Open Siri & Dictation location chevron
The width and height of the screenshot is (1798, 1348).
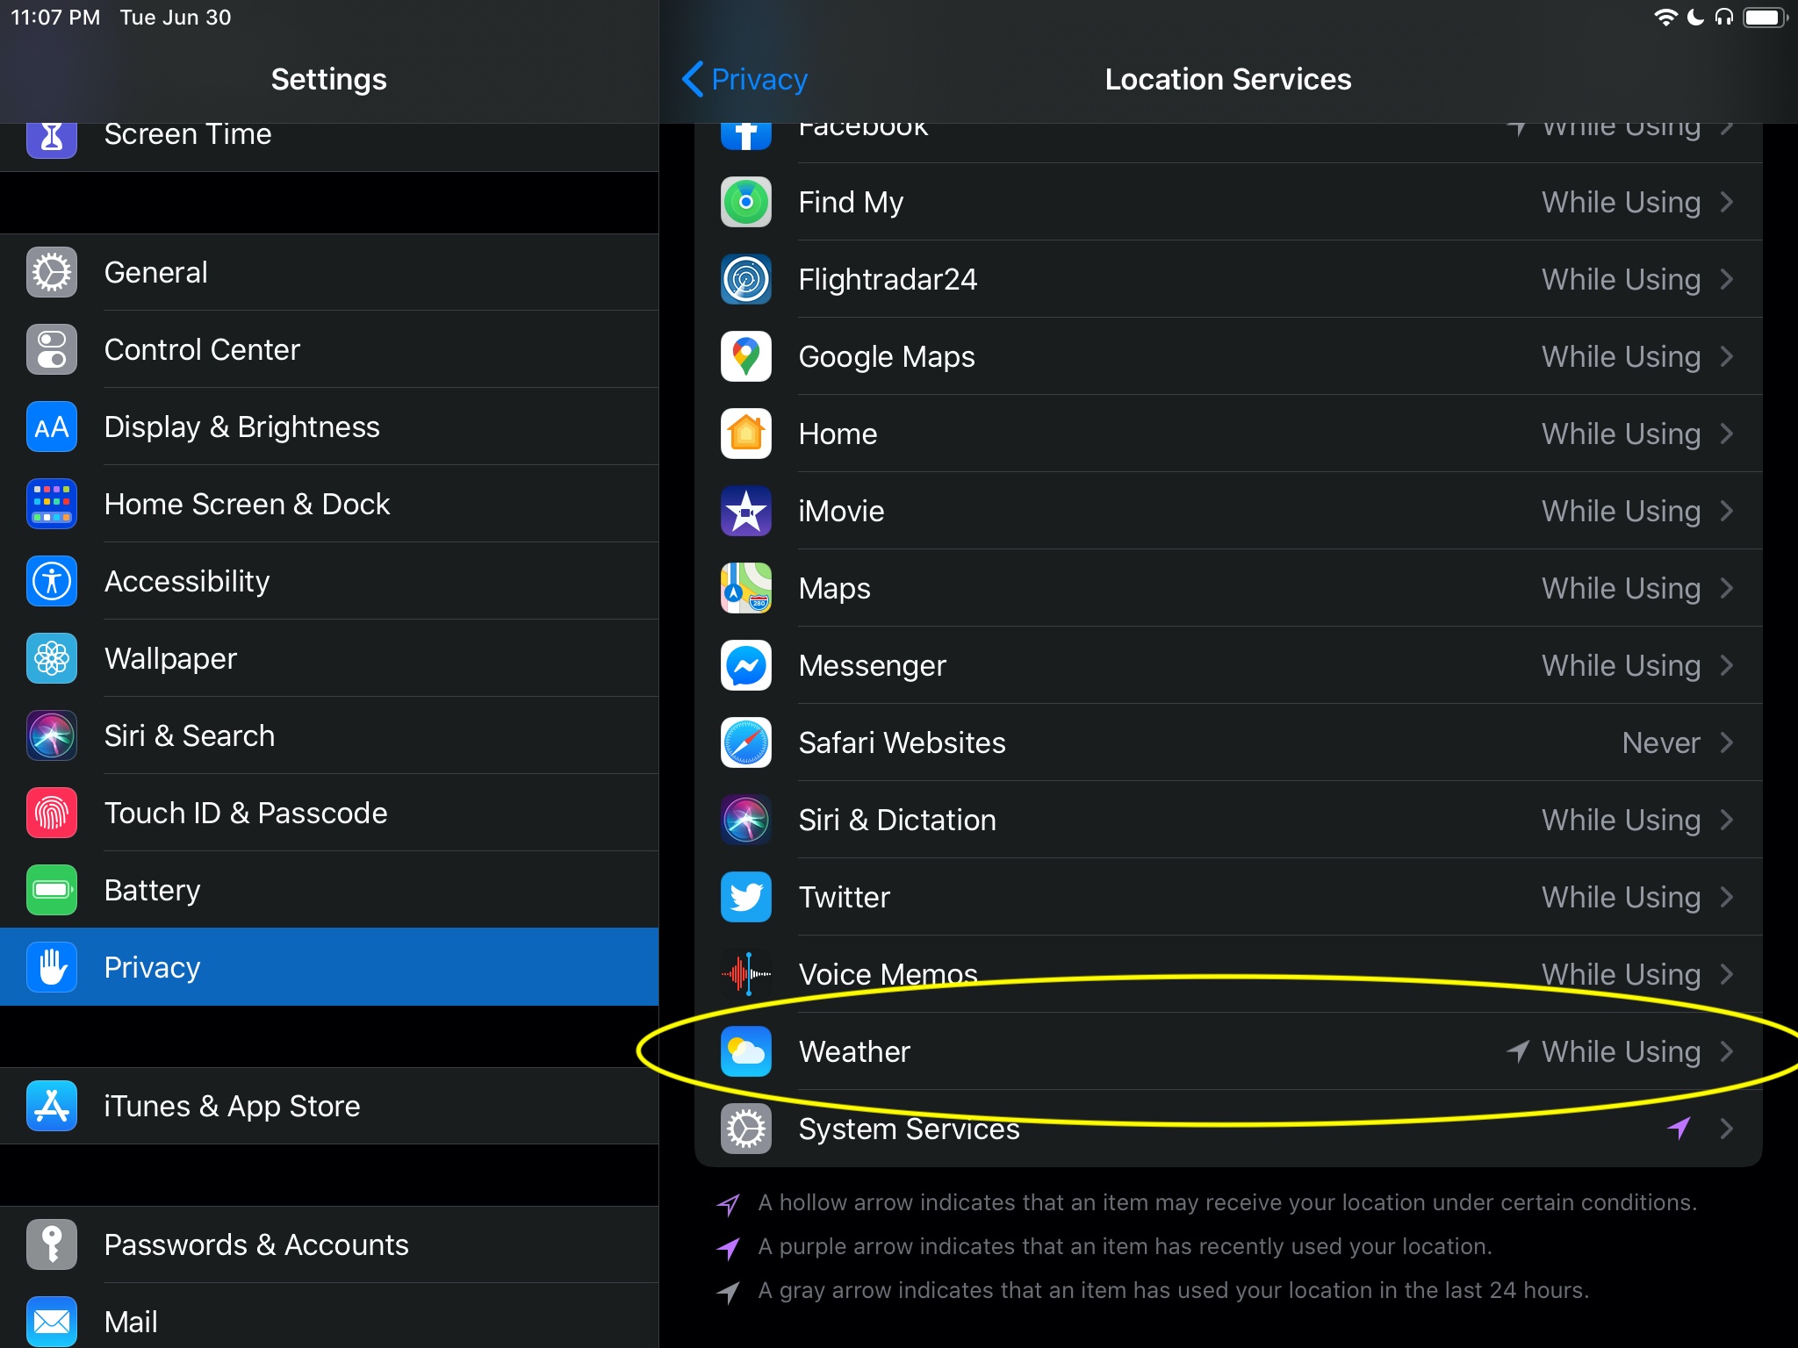coord(1726,820)
